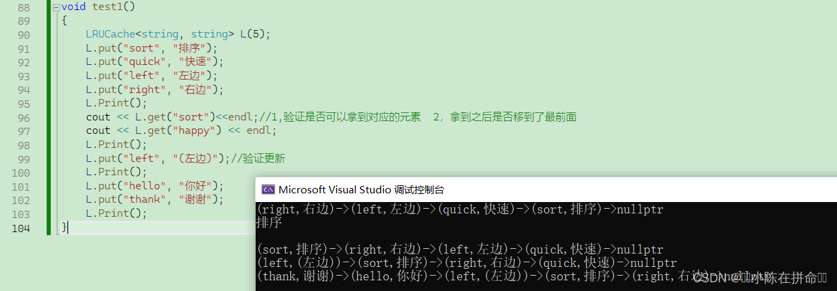Click the L.put("hello", "你好") line
The image size is (837, 291).
click(155, 186)
